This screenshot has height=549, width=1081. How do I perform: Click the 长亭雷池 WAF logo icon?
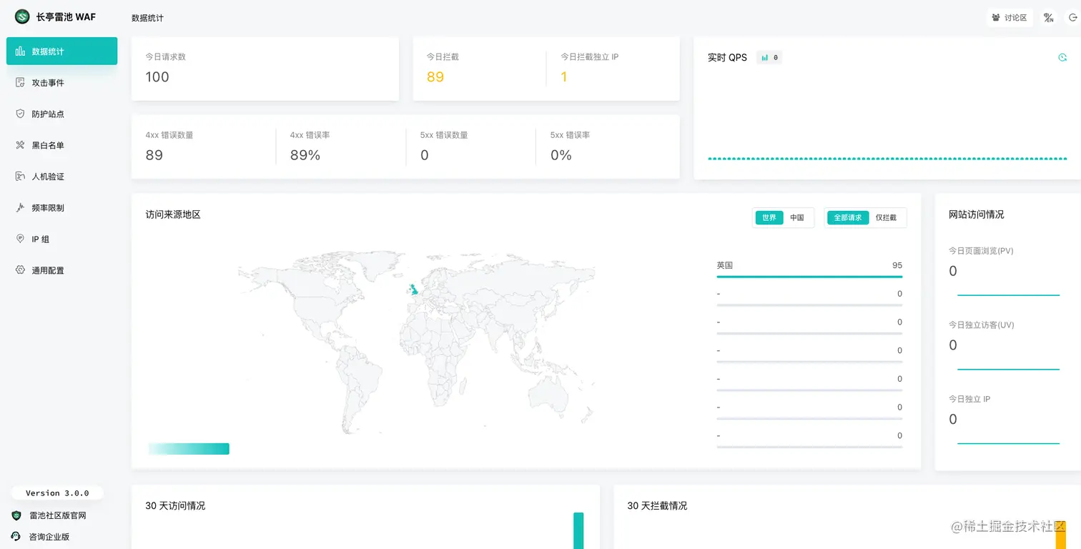coord(22,16)
